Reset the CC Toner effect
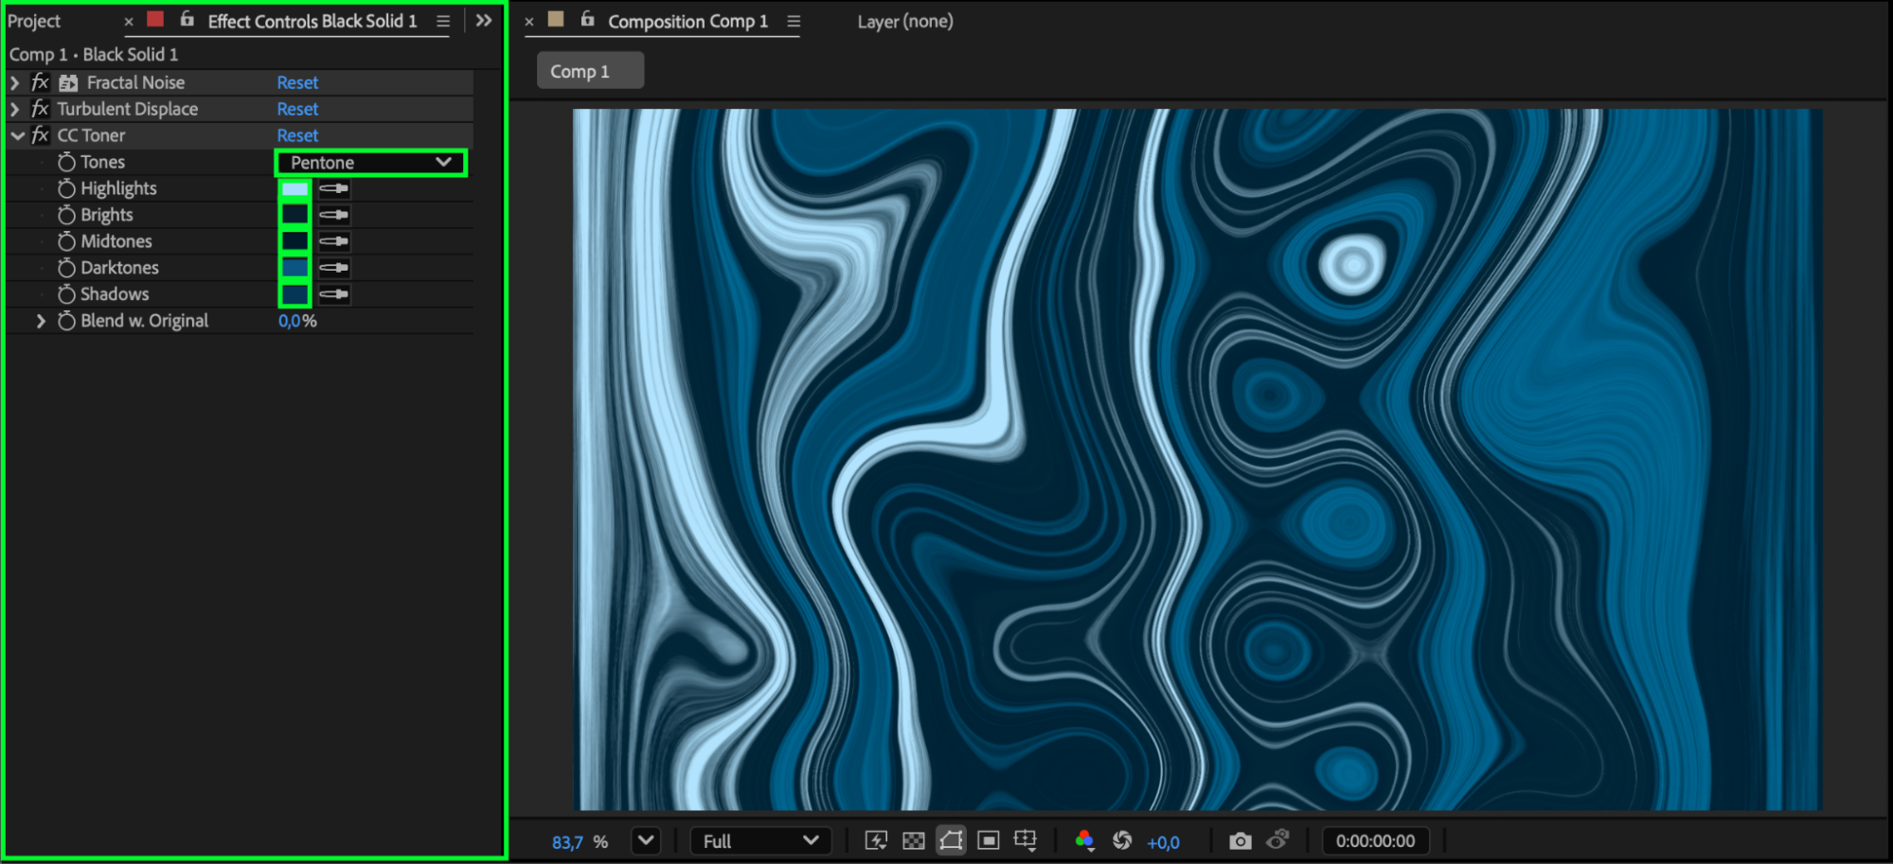This screenshot has height=864, width=1893. point(297,135)
